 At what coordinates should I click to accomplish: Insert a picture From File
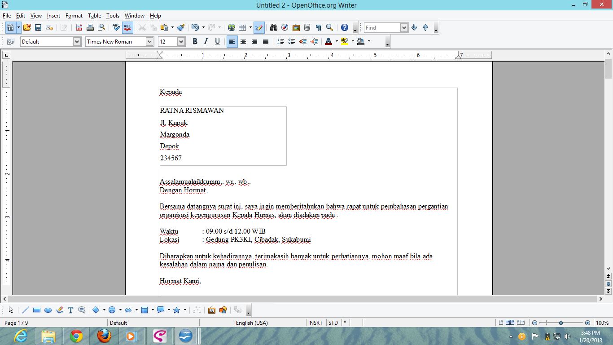tap(223, 310)
